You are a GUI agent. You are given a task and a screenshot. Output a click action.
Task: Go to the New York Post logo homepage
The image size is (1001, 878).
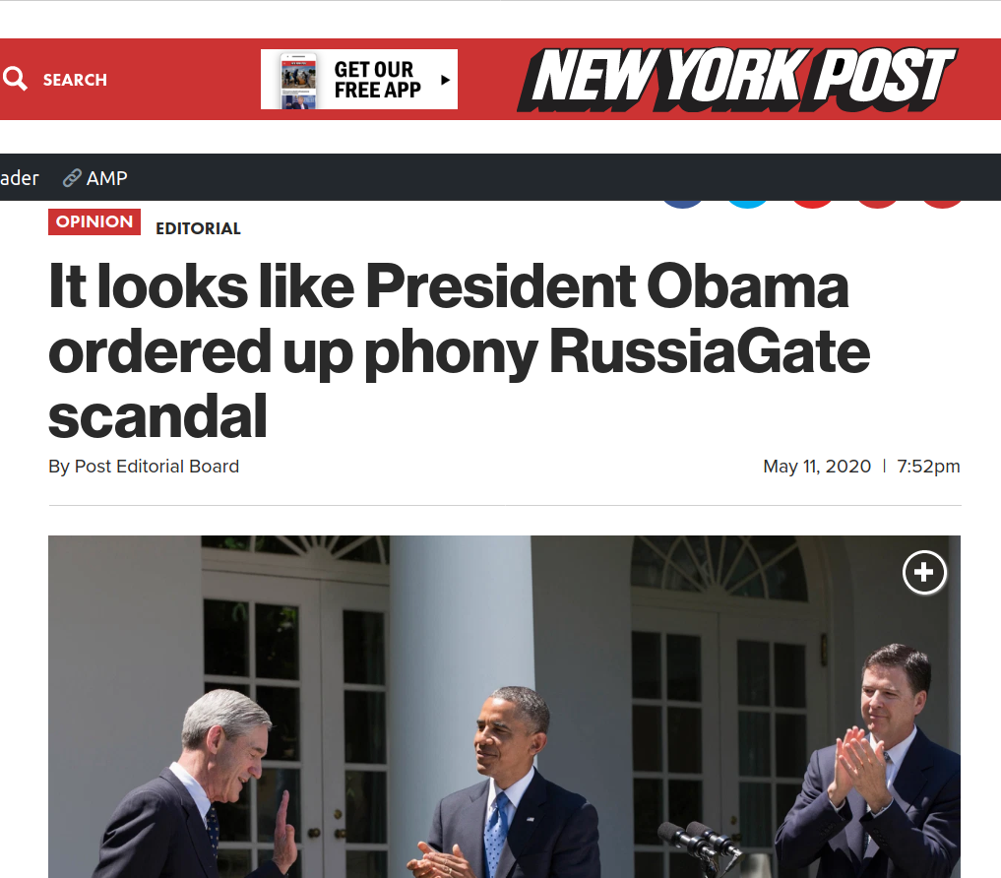[x=736, y=79]
